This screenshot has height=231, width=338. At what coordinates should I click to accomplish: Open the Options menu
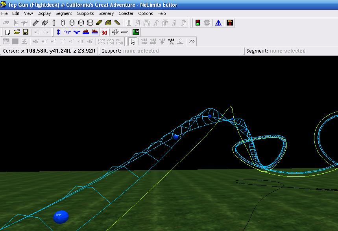(146, 13)
